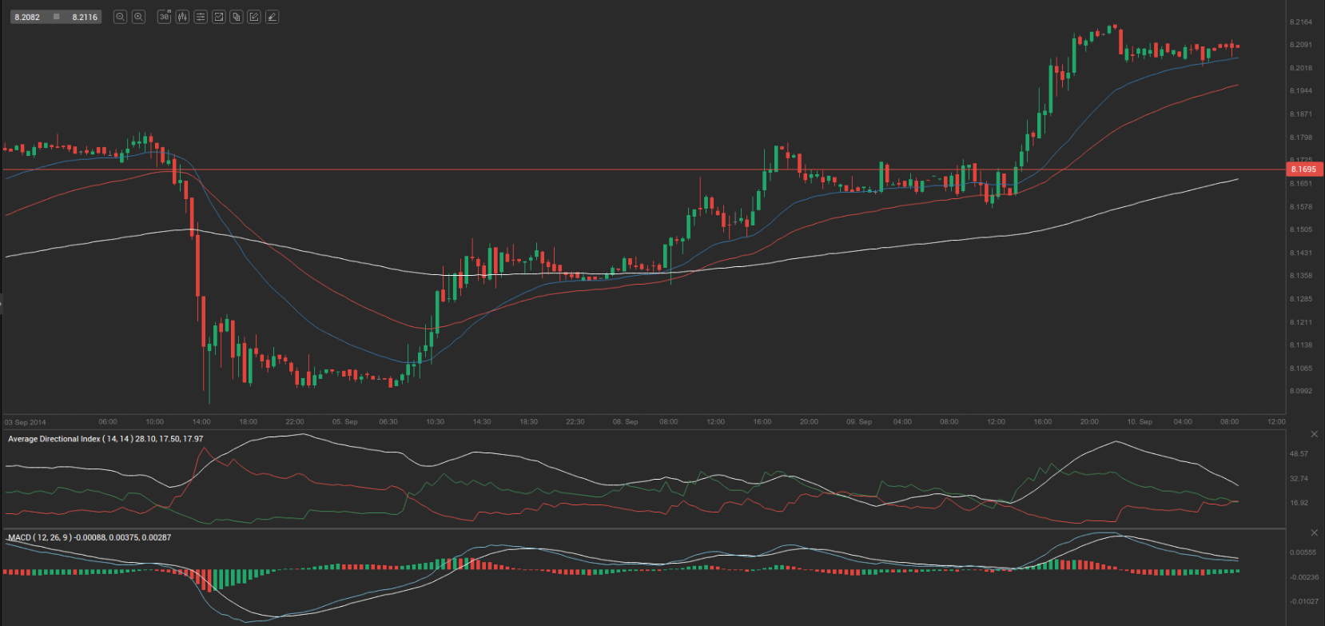Viewport: 1325px width, 626px height.
Task: Close the Average Directional Index panel
Action: (1315, 434)
